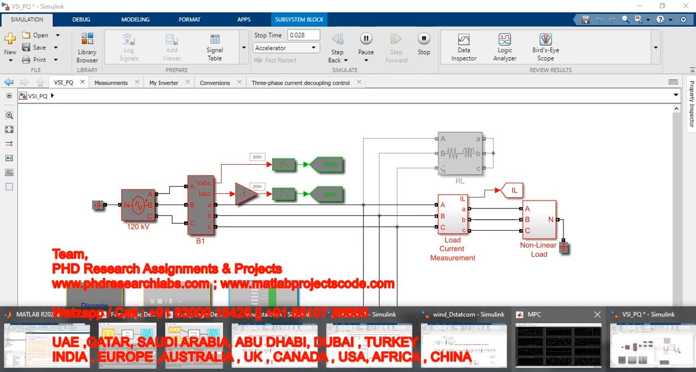The width and height of the screenshot is (696, 372).
Task: Open the Data Inspector
Action: (x=463, y=47)
